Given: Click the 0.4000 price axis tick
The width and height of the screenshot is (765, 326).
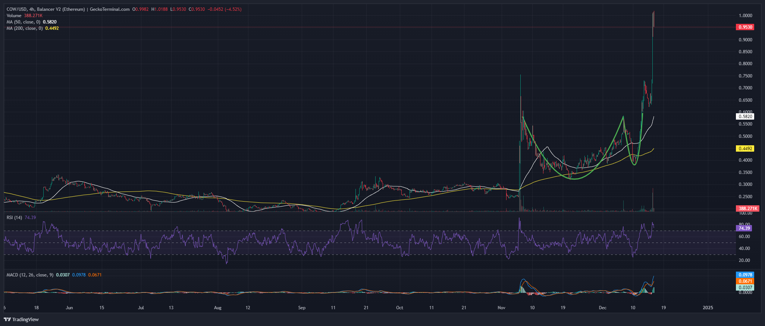Looking at the screenshot, I should (x=745, y=160).
